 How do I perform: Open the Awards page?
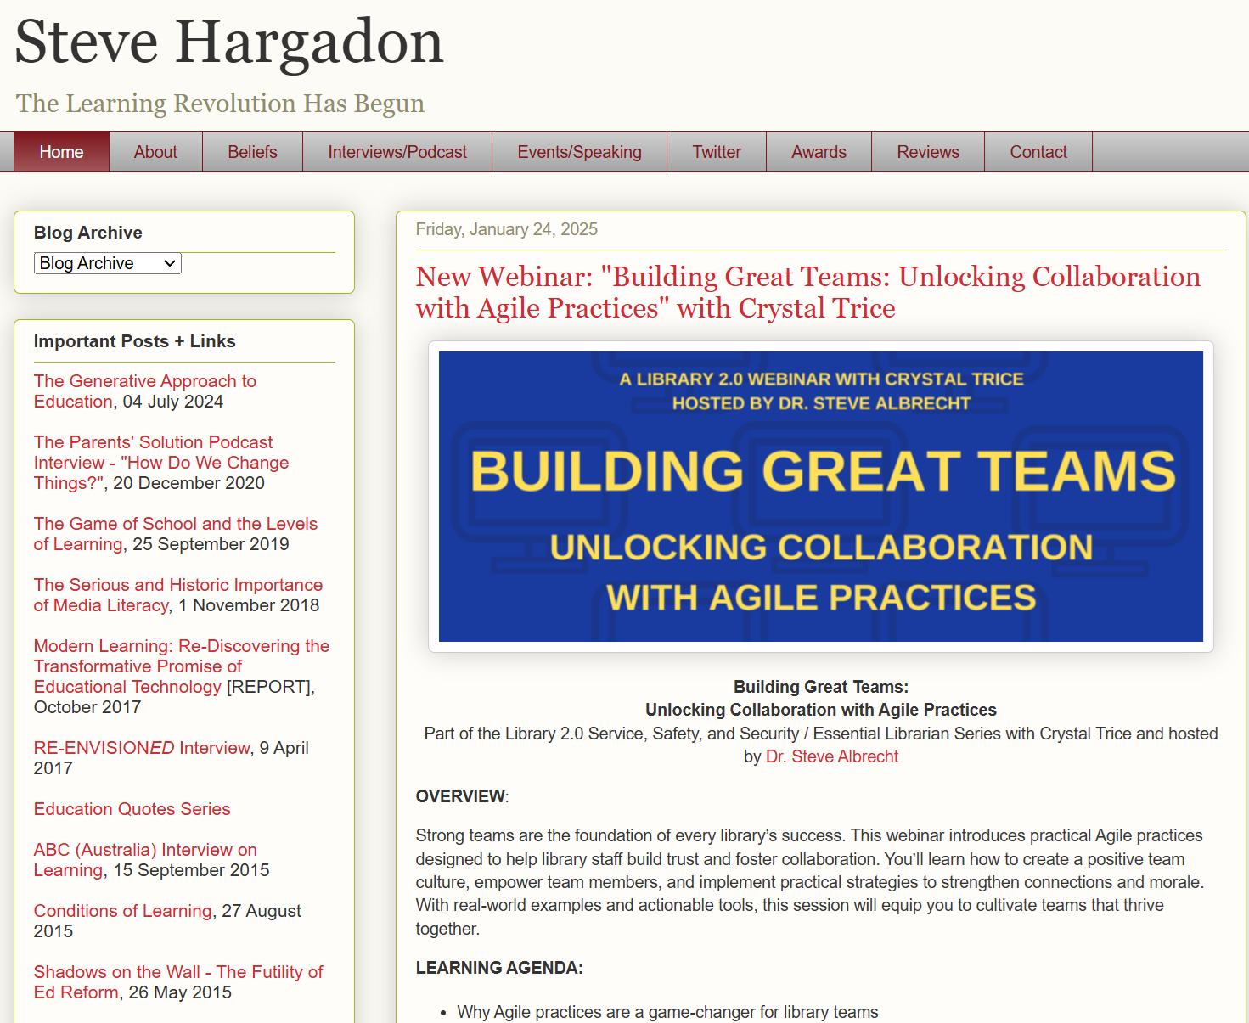[819, 151]
